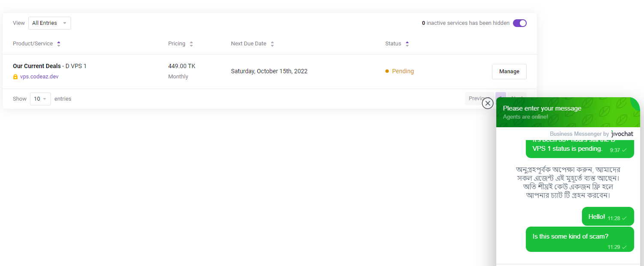
Task: Click the orange Pending status dot
Action: tap(387, 71)
